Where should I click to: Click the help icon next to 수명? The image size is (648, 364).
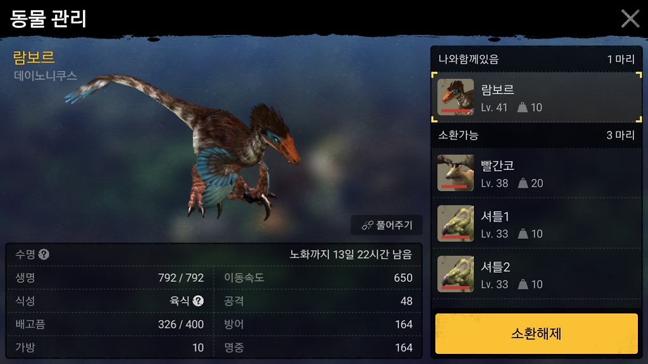pyautogui.click(x=44, y=254)
